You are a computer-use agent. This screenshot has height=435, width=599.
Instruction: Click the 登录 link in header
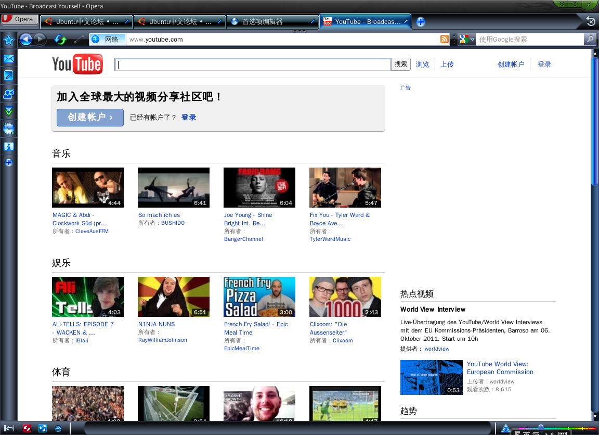click(544, 64)
